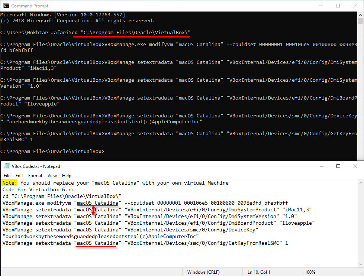This screenshot has width=364, height=276.
Task: Minimize the Command Prompt window
Action: (x=321, y=6)
